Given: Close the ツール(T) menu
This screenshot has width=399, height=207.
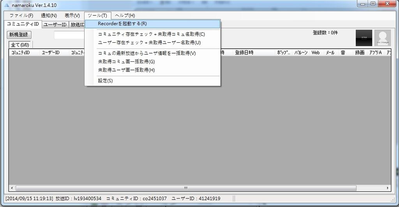Looking at the screenshot, I should pos(97,16).
